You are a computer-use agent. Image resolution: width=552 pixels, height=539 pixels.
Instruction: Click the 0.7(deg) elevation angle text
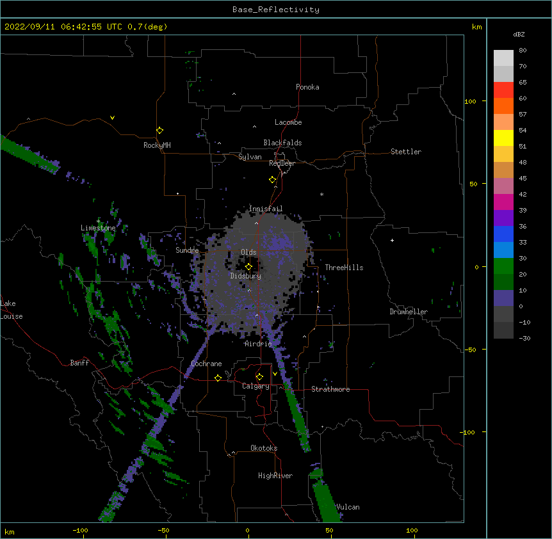[147, 27]
